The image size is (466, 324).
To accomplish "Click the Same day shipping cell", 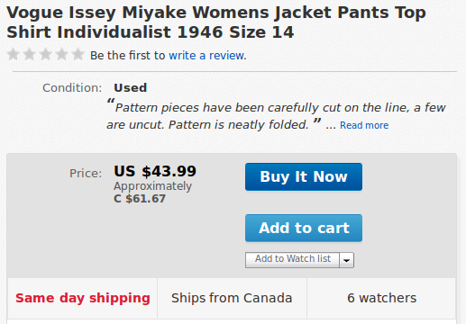I will pyautogui.click(x=82, y=298).
